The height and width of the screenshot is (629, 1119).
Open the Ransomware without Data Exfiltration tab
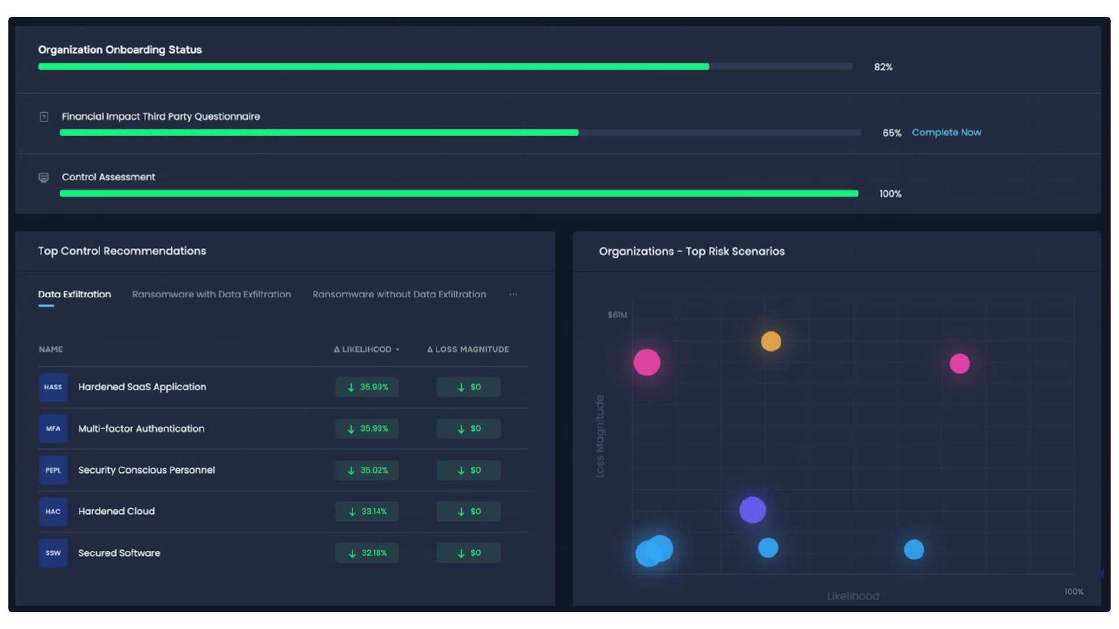399,294
